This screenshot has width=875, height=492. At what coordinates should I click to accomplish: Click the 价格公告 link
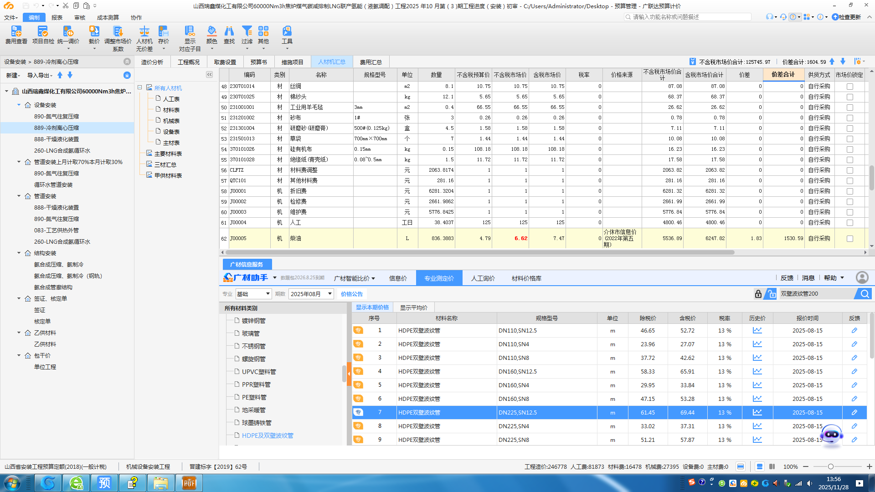[351, 294]
